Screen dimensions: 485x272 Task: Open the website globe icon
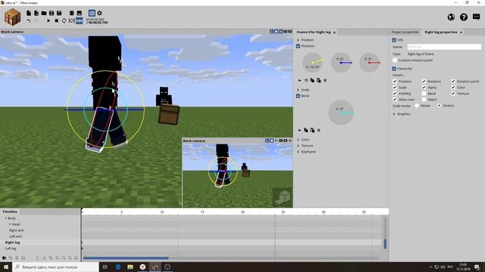(451, 17)
